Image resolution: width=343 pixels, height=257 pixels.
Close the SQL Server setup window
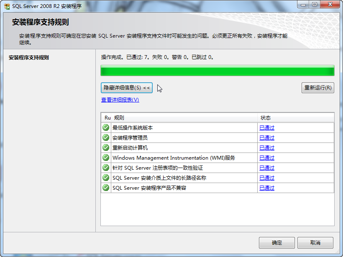(x=330, y=5)
